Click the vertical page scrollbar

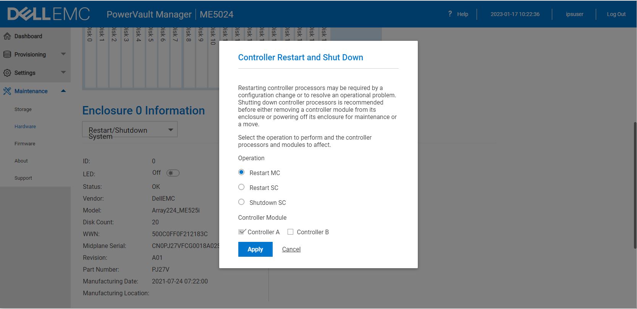pyautogui.click(x=635, y=185)
